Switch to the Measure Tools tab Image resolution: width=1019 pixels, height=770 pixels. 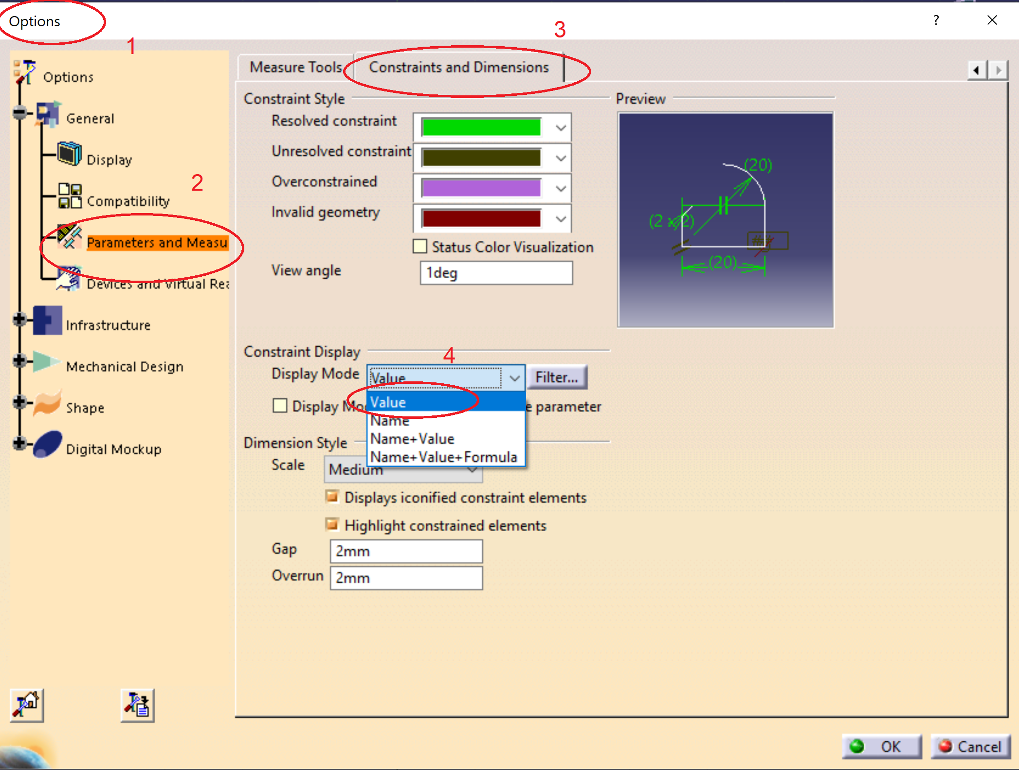click(295, 67)
